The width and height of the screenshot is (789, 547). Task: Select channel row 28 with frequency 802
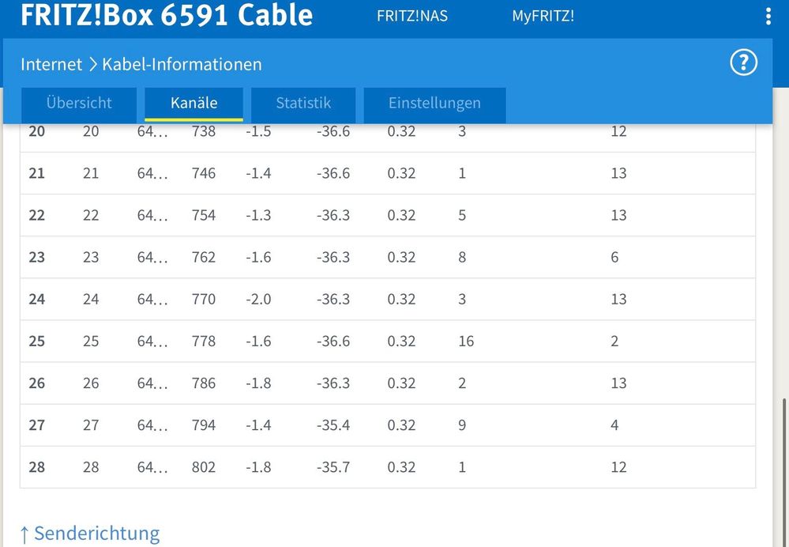point(387,467)
